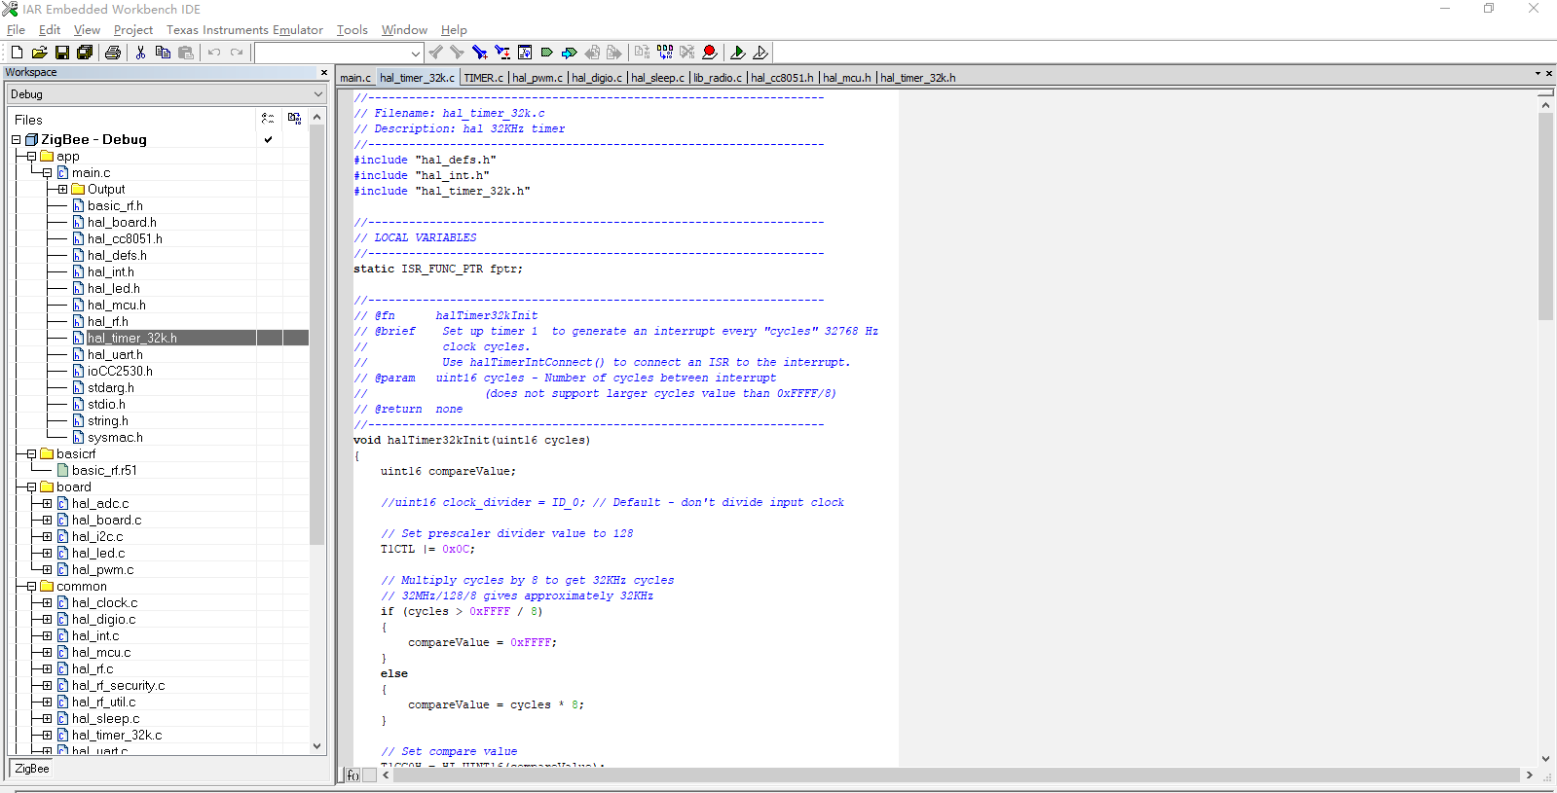Screen dimensions: 1557x793
Task: Toggle breakpoint with the red dot icon
Action: click(x=710, y=53)
